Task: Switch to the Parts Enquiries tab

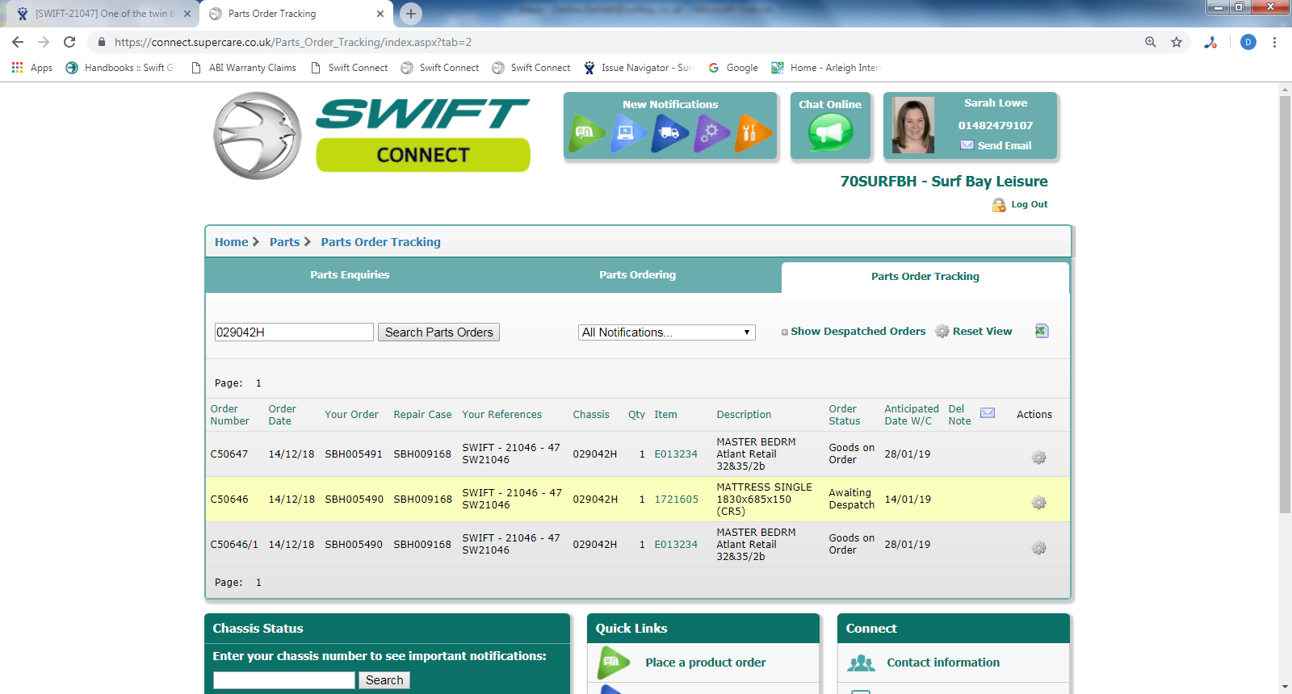Action: point(350,275)
